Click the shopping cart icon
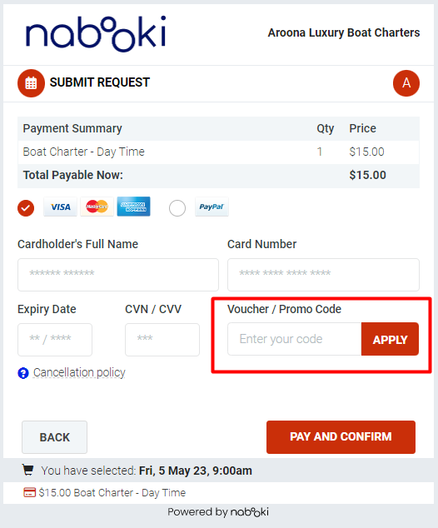438x528 pixels. coord(28,470)
